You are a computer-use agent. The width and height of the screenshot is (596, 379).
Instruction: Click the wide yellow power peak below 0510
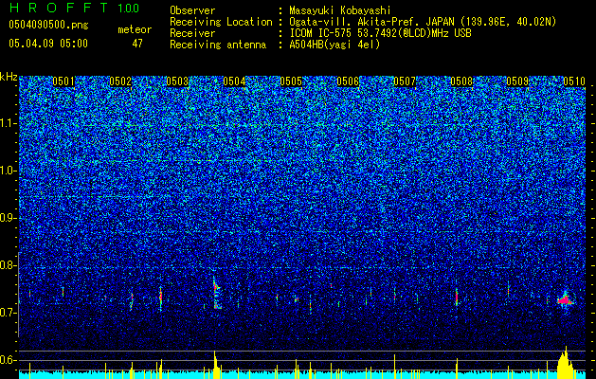[x=566, y=363]
